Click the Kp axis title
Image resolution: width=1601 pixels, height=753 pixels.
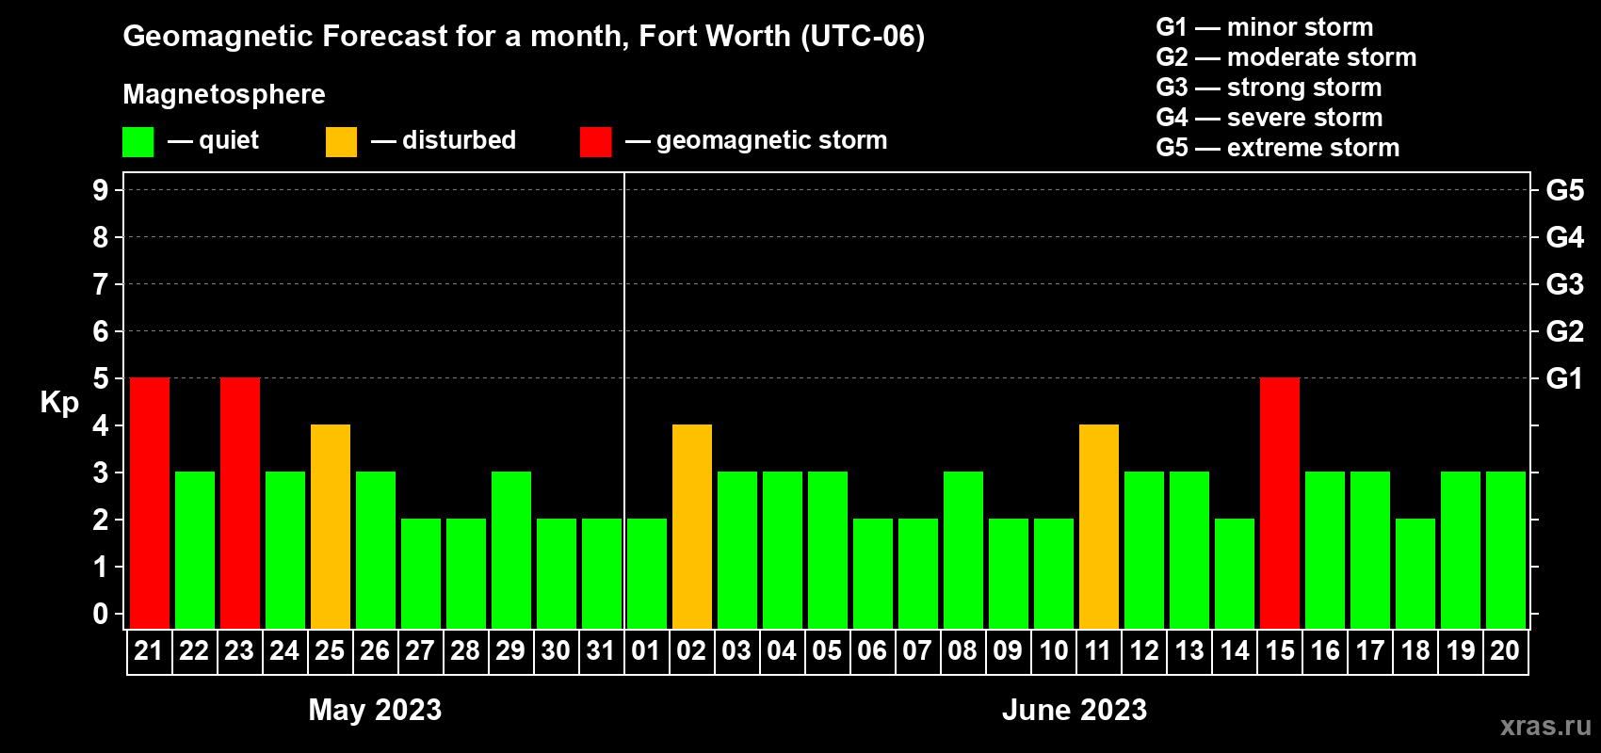pos(59,403)
